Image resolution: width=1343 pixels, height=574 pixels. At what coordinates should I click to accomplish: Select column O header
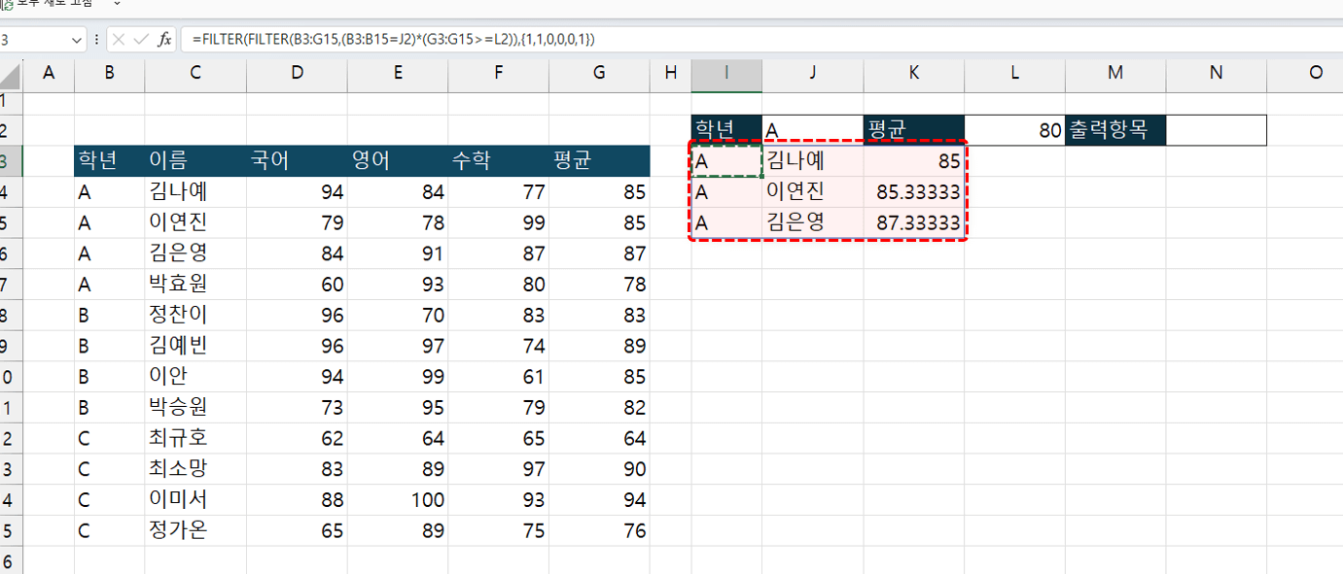1305,73
